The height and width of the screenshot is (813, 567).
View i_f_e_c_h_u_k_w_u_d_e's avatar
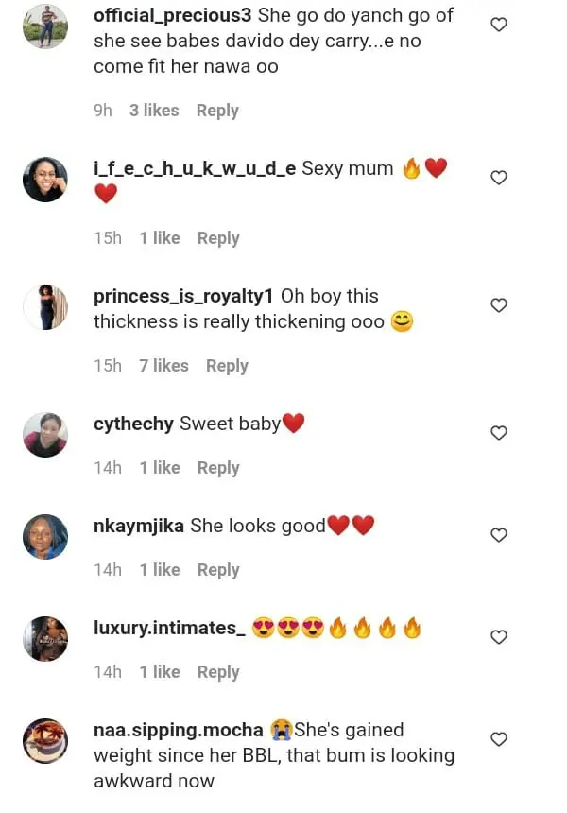pos(45,180)
